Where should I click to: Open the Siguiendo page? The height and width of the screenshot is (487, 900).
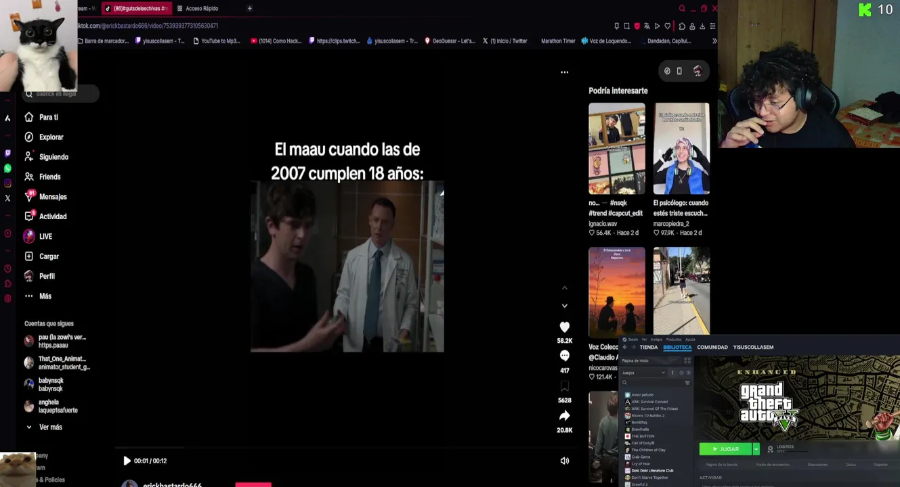point(46,157)
